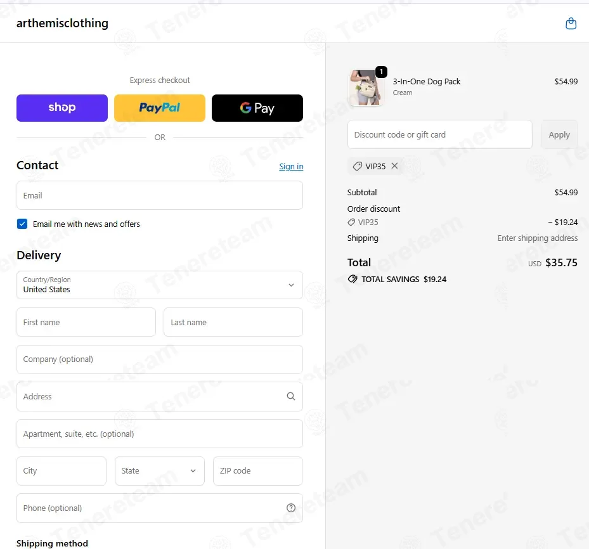Click the phone field help question icon

pos(291,508)
